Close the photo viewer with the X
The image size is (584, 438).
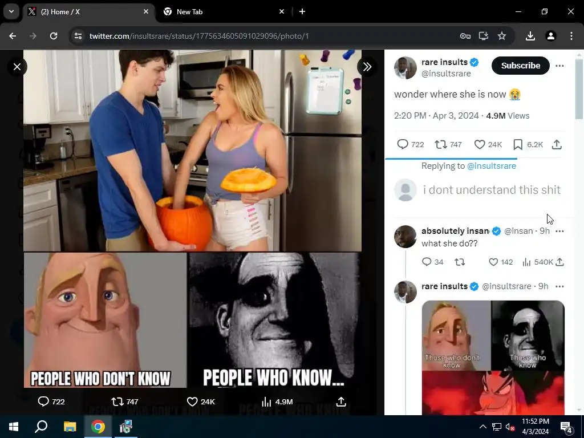click(17, 67)
